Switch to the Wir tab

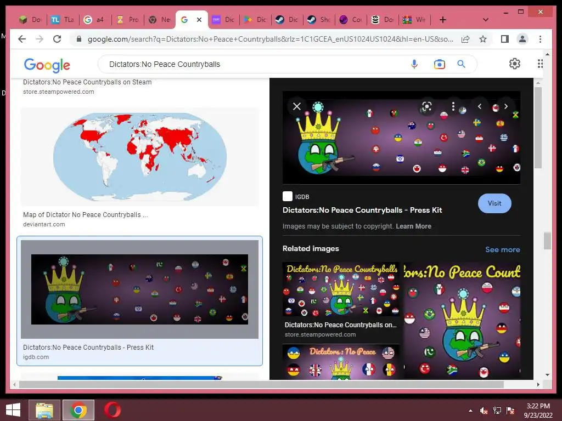415,20
